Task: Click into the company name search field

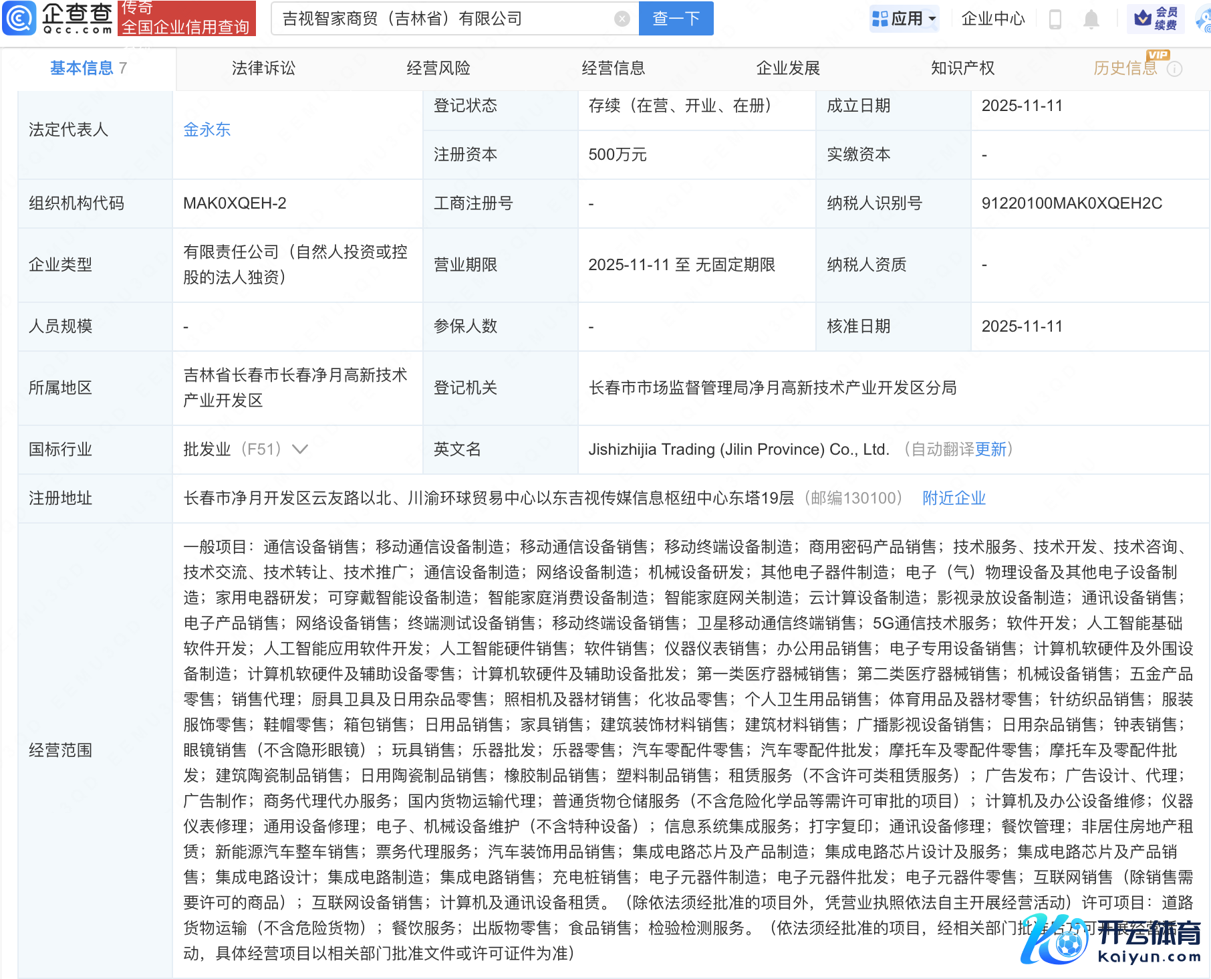Action: tap(441, 19)
